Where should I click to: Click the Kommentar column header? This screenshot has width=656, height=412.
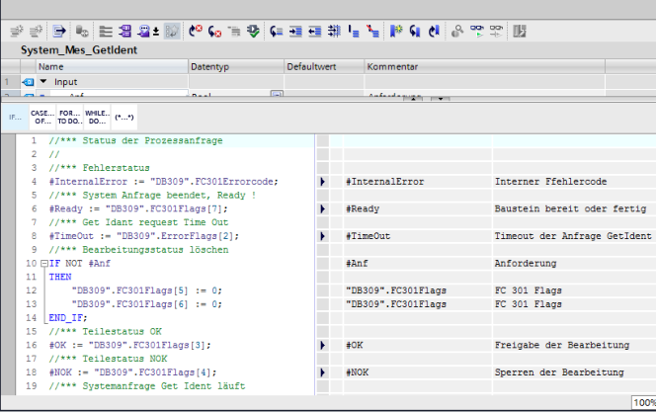click(x=392, y=66)
